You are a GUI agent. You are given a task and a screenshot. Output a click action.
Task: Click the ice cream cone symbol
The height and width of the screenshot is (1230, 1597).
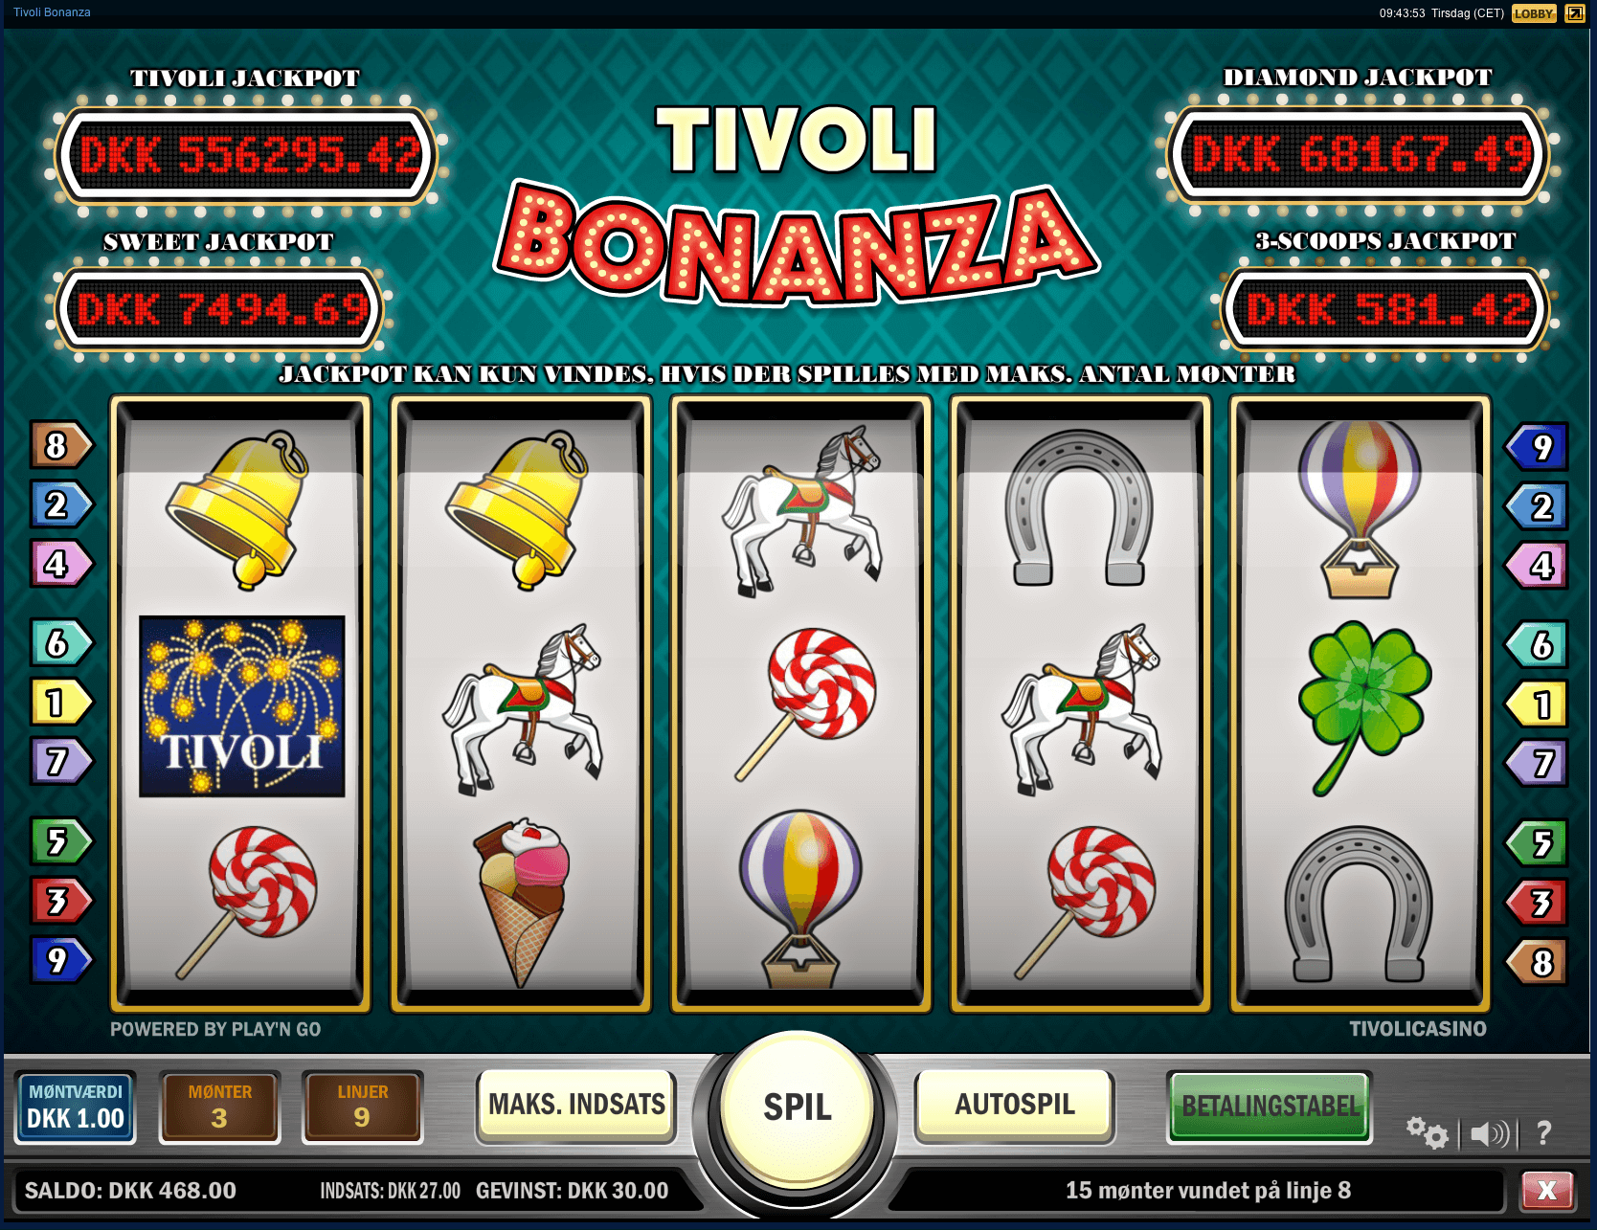pyautogui.click(x=523, y=902)
